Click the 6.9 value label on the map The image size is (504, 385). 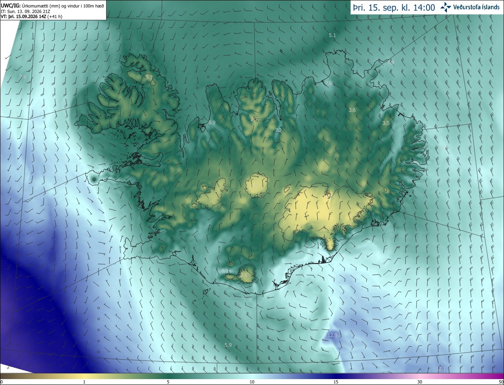[x=212, y=123]
